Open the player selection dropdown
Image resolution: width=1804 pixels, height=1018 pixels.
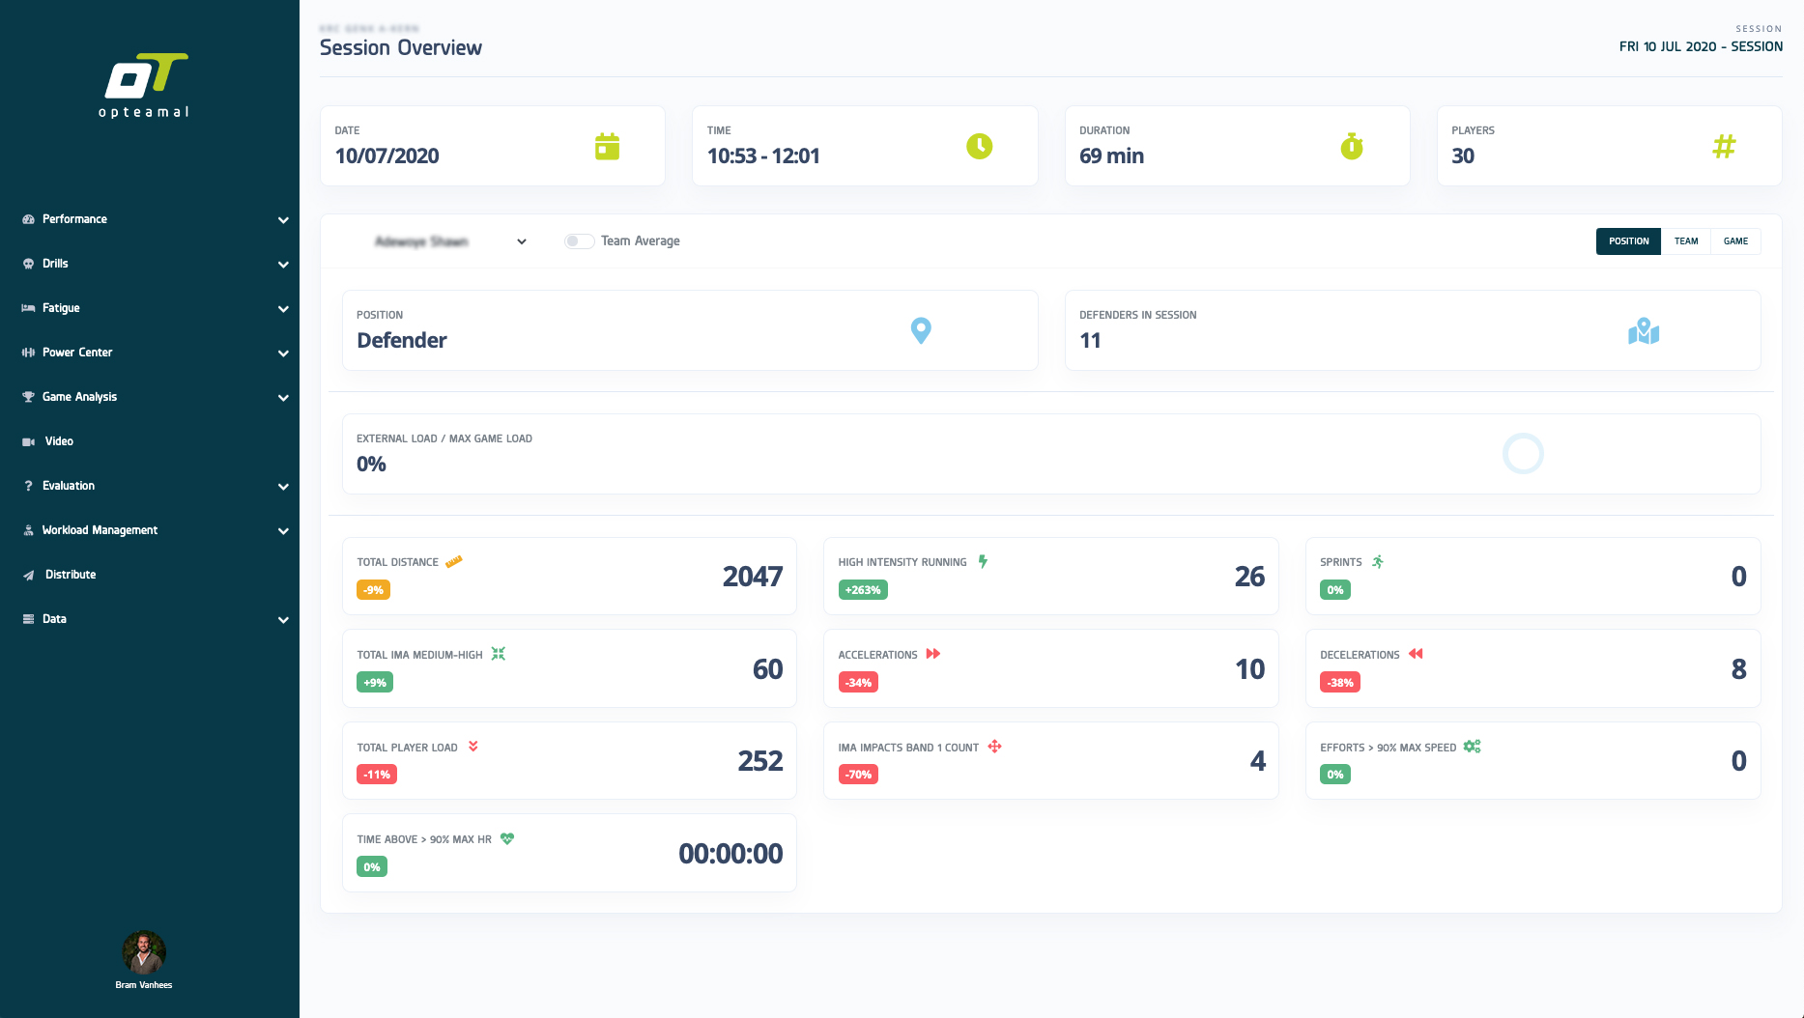(449, 241)
